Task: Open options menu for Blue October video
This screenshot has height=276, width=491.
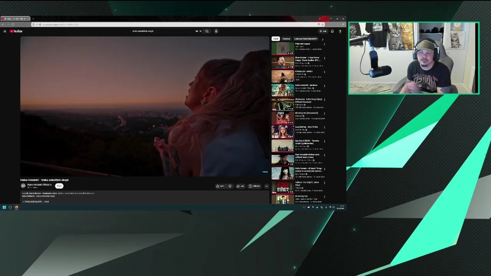Action: click(x=325, y=58)
